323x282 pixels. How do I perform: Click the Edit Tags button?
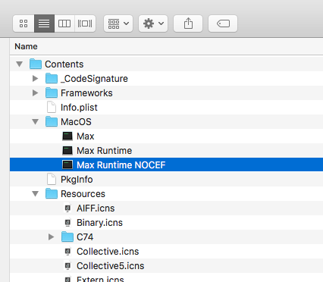click(x=223, y=23)
